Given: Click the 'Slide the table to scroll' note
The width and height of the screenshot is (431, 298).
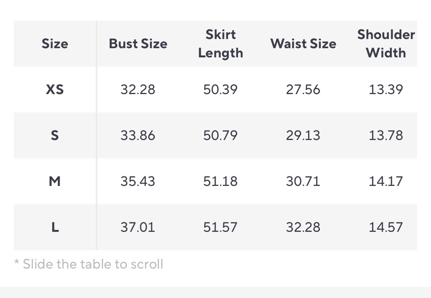Looking at the screenshot, I should point(89,264).
